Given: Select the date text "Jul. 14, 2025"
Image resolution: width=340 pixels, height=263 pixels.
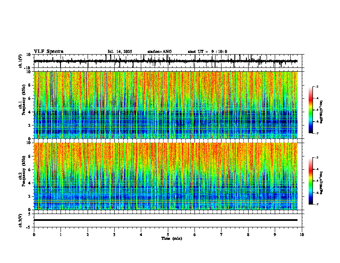Looking at the screenshot, I should [x=120, y=52].
